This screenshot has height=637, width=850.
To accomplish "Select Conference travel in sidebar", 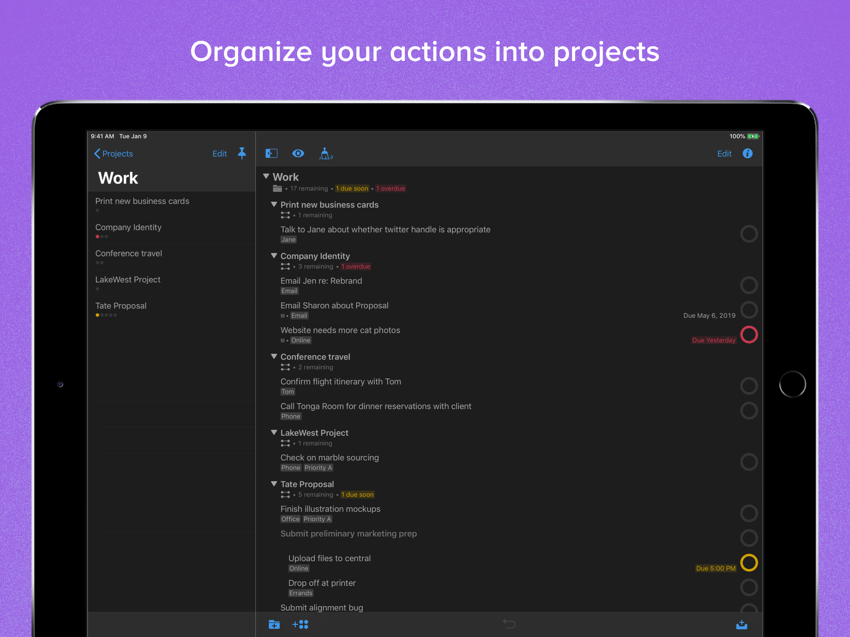I will pos(129,253).
